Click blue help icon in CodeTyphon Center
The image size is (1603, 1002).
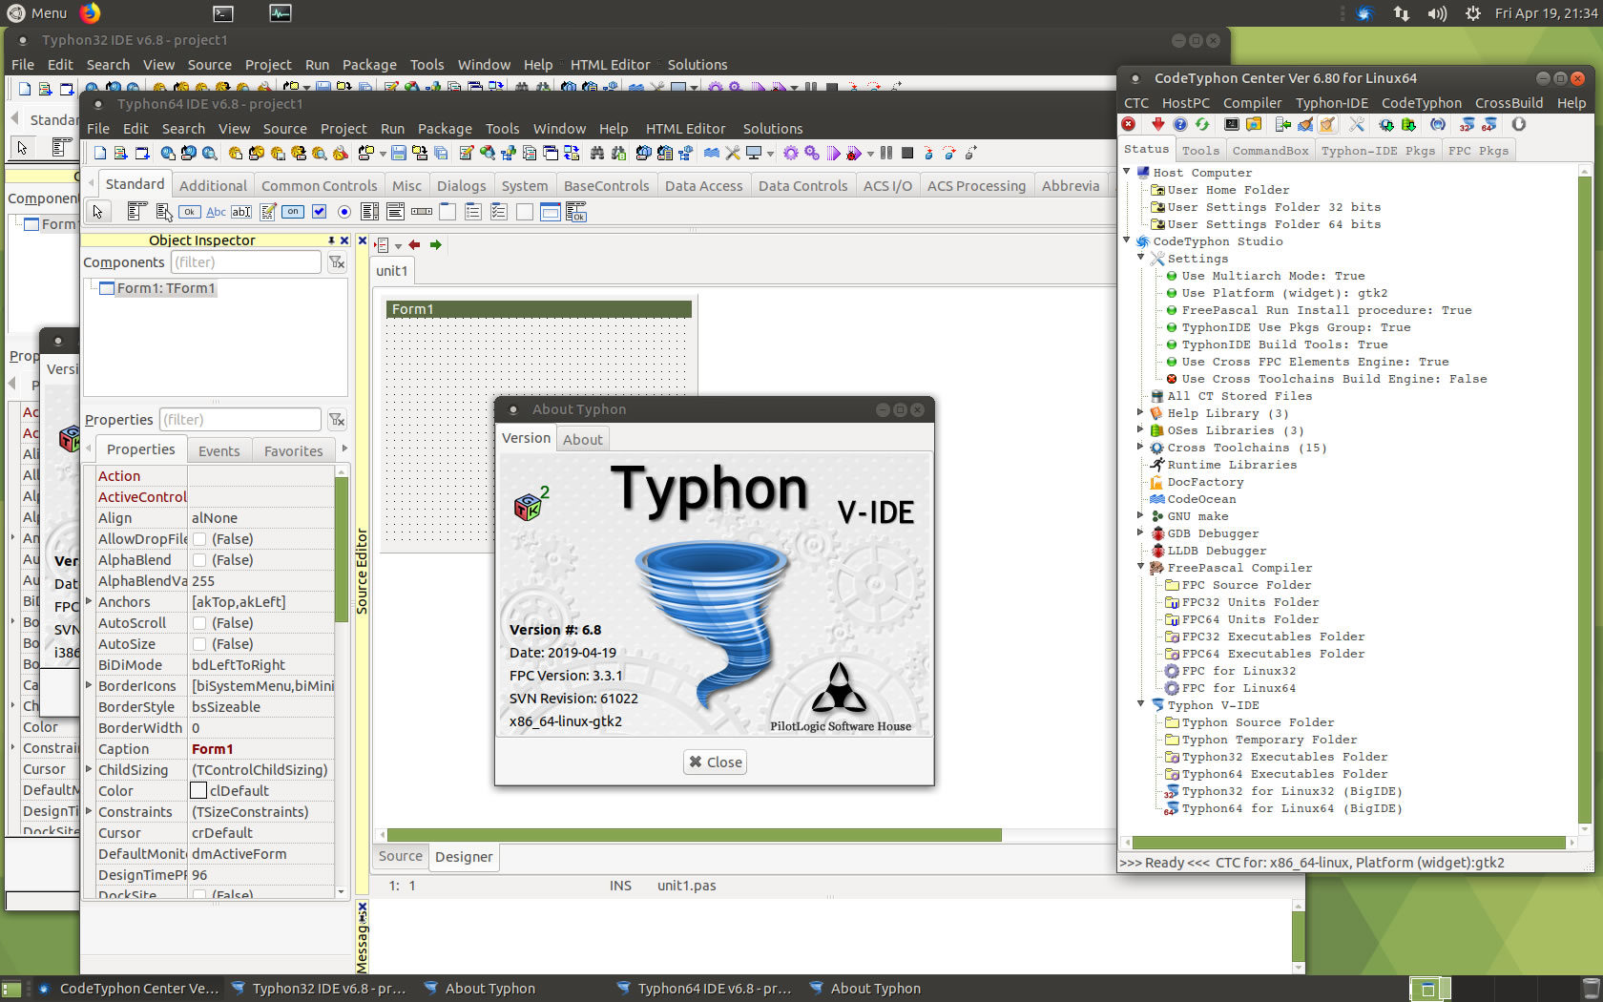pos(1180,124)
